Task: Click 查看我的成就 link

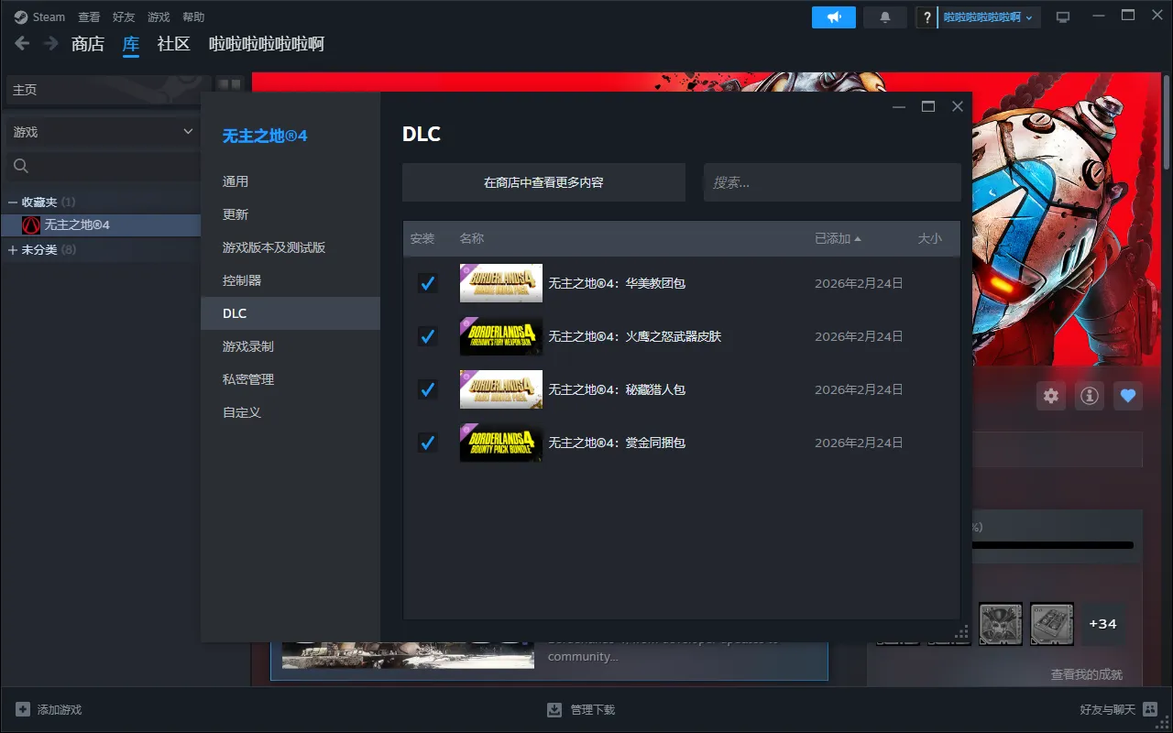Action: pos(1086,674)
